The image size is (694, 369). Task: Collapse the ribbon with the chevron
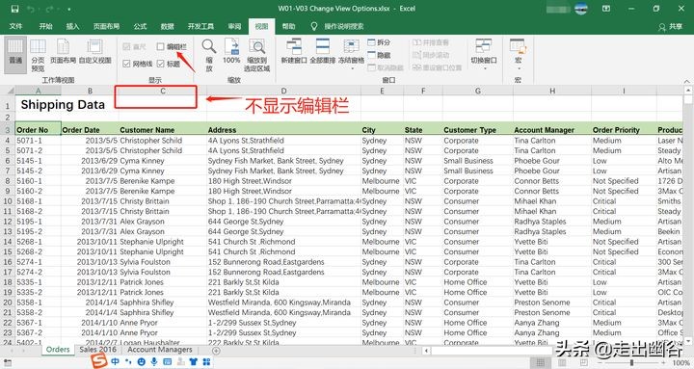point(686,81)
